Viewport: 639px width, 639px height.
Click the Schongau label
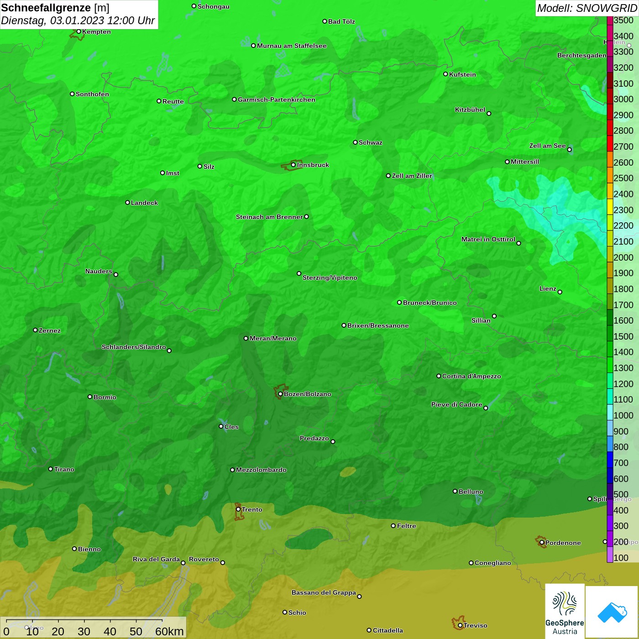[x=214, y=6]
